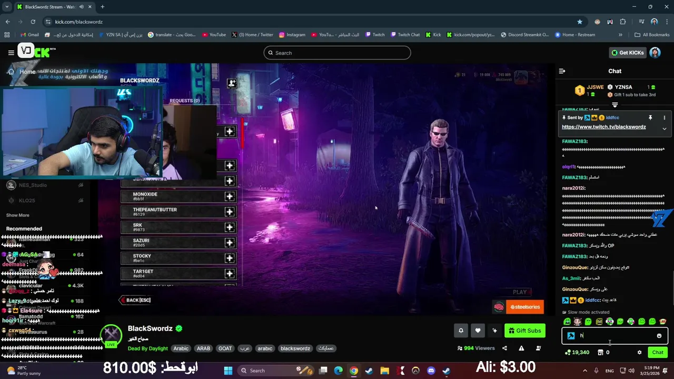Open Steam from the Windows taskbar
674x379 pixels.
[369, 371]
